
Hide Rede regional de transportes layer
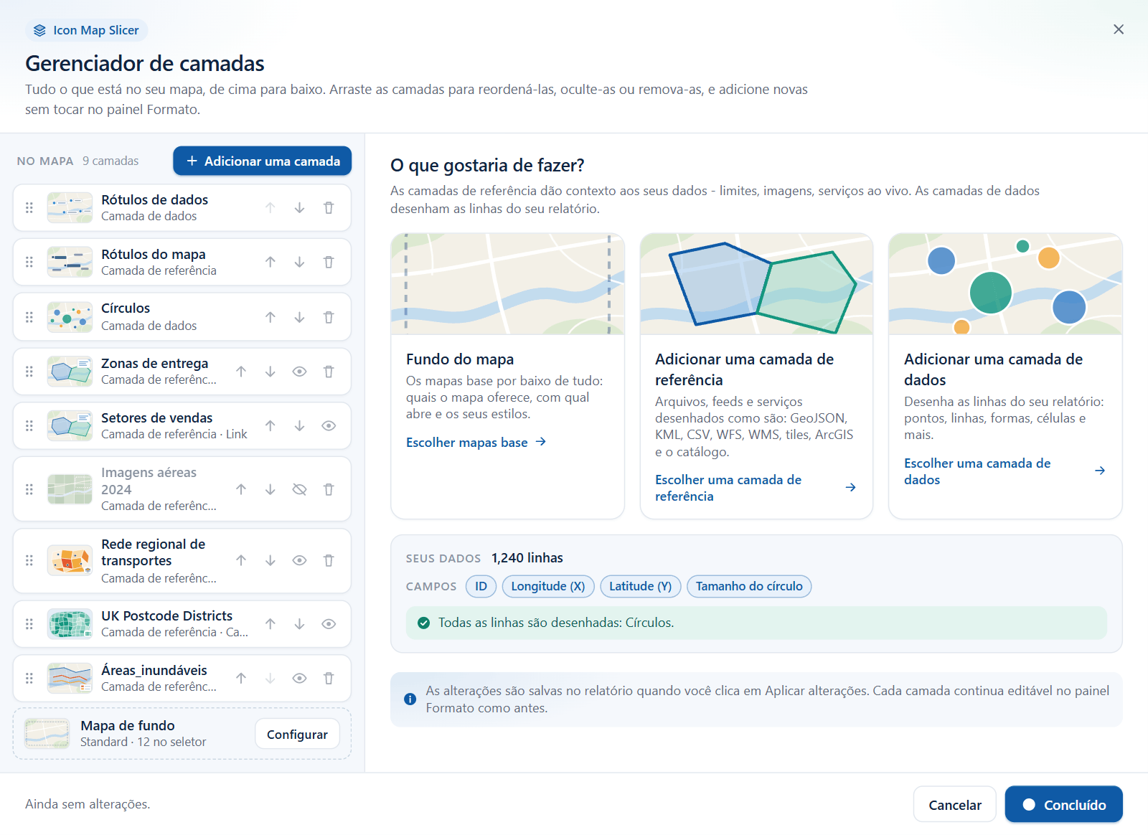[299, 561]
